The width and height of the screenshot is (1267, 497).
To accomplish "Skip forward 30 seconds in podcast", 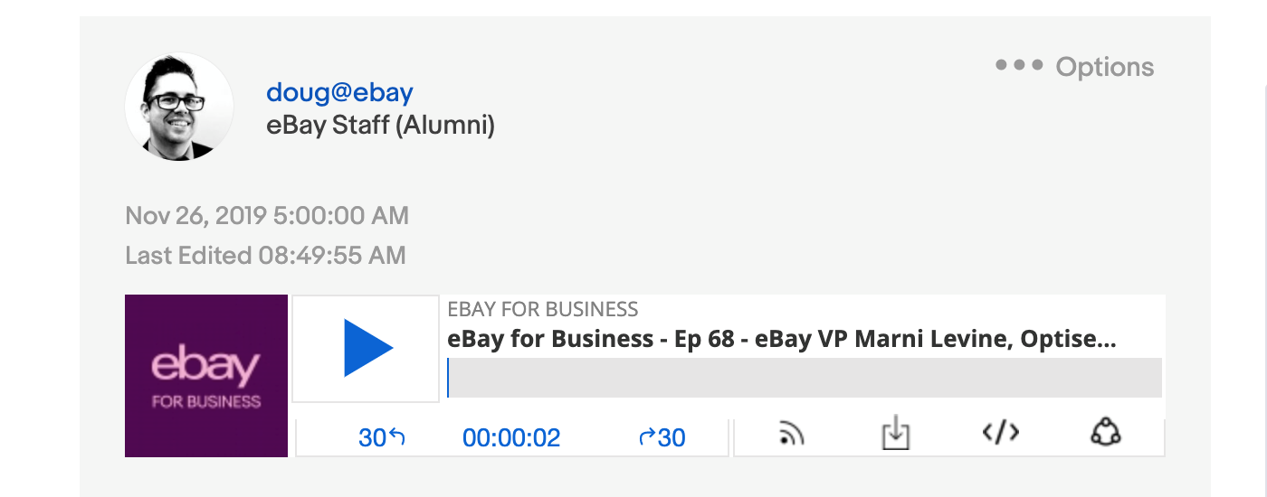I will (x=662, y=438).
